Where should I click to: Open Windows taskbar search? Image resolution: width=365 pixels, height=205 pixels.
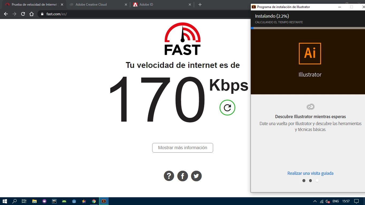14,201
